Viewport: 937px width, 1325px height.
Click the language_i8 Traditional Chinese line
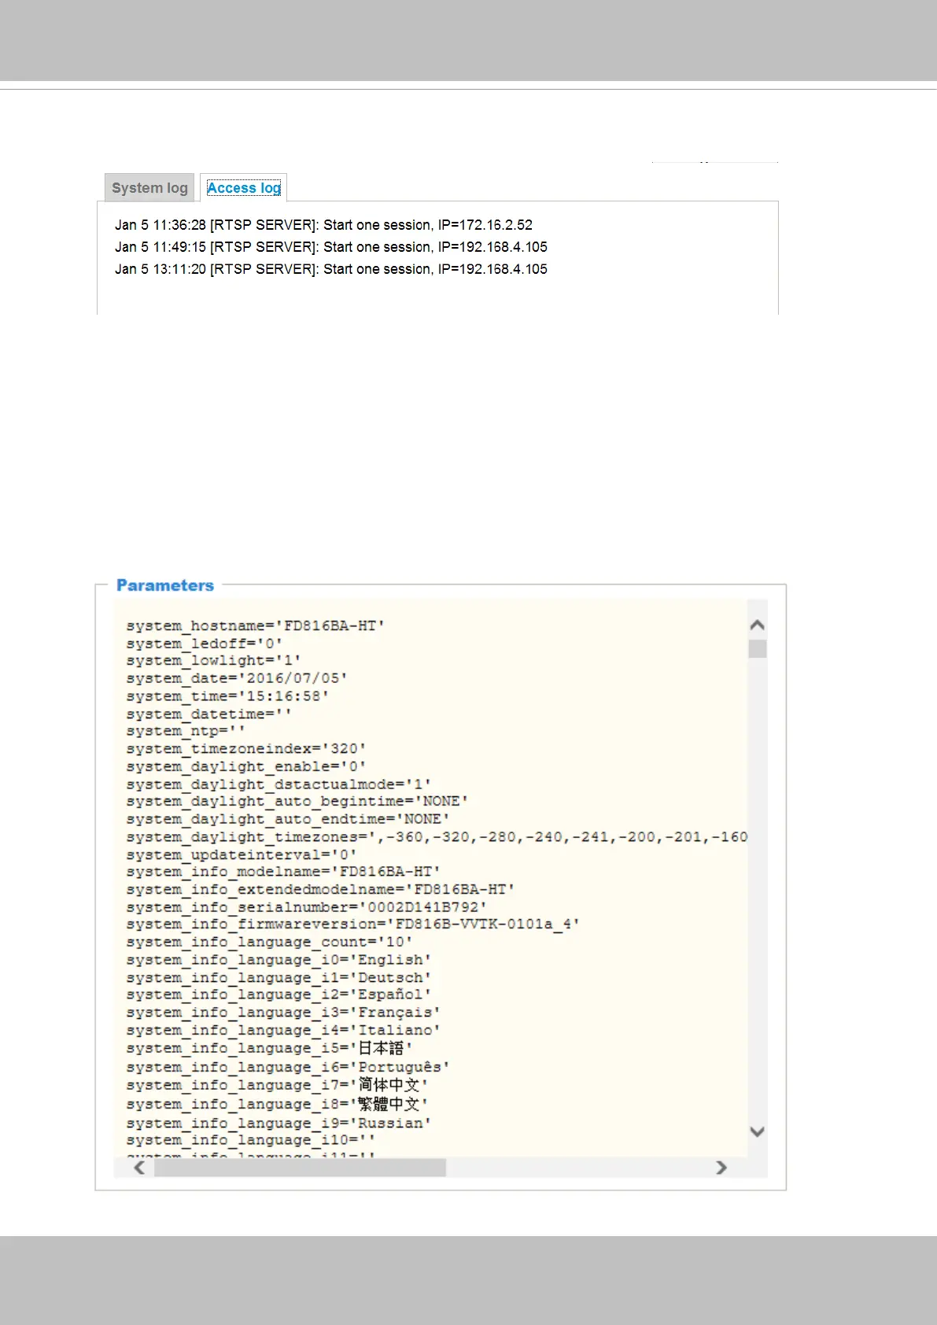click(277, 1105)
